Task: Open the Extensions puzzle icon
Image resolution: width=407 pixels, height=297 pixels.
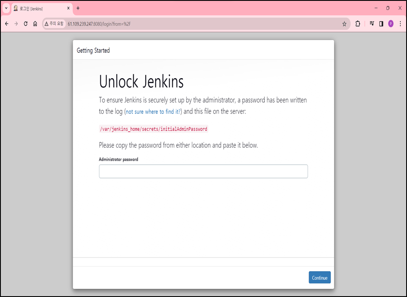Action: (x=358, y=24)
